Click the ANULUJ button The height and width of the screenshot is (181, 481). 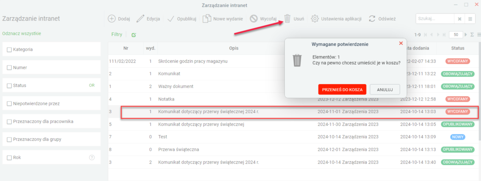(x=385, y=90)
